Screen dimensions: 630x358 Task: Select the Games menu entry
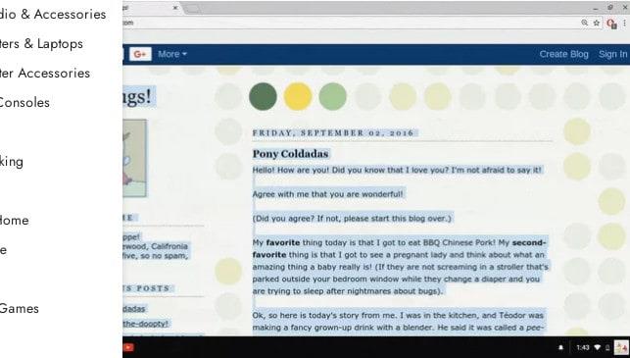[20, 309]
